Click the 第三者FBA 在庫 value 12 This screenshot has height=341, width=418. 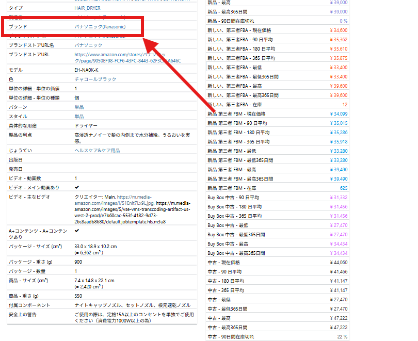pyautogui.click(x=344, y=105)
